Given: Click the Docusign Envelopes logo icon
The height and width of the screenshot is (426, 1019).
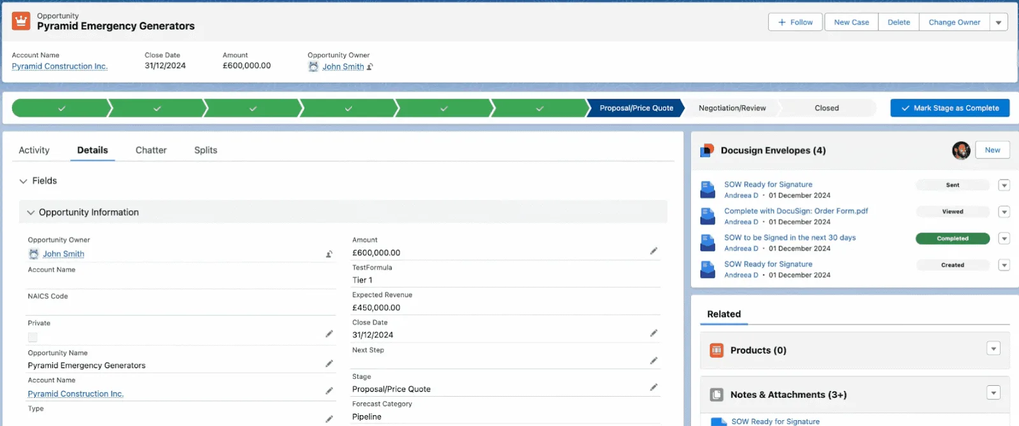Looking at the screenshot, I should tap(707, 150).
